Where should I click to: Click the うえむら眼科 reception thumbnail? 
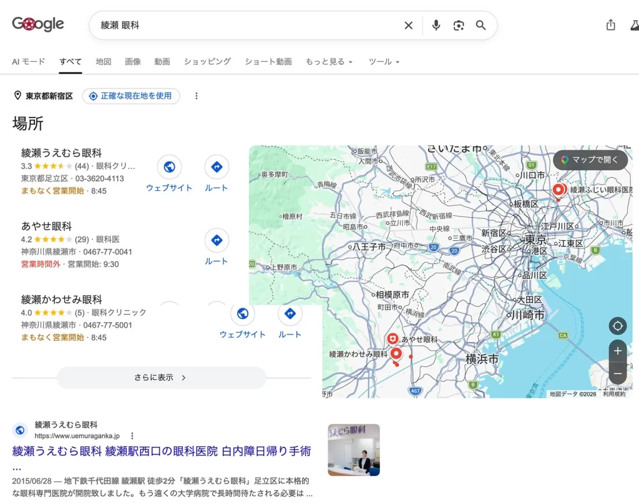coord(354,450)
